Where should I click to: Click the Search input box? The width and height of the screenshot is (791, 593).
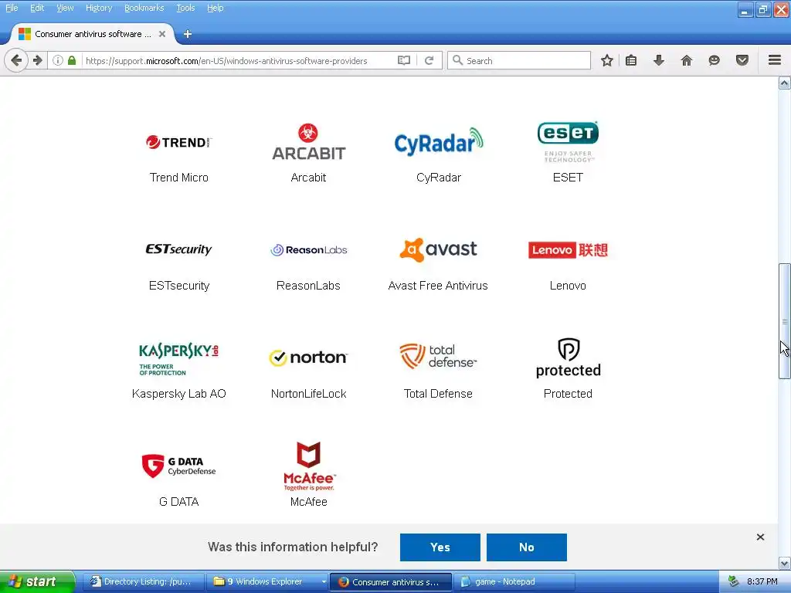[520, 60]
